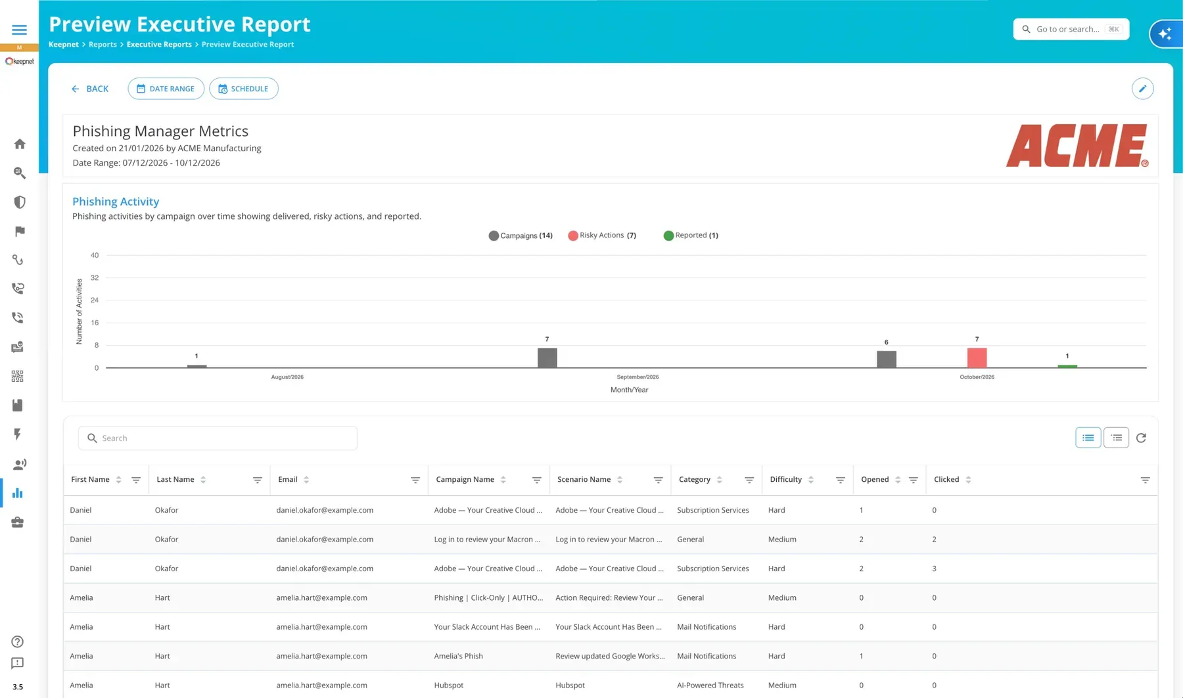The image size is (1183, 698).
Task: Open the phishing hook icon in sidebar
Action: [x=18, y=260]
